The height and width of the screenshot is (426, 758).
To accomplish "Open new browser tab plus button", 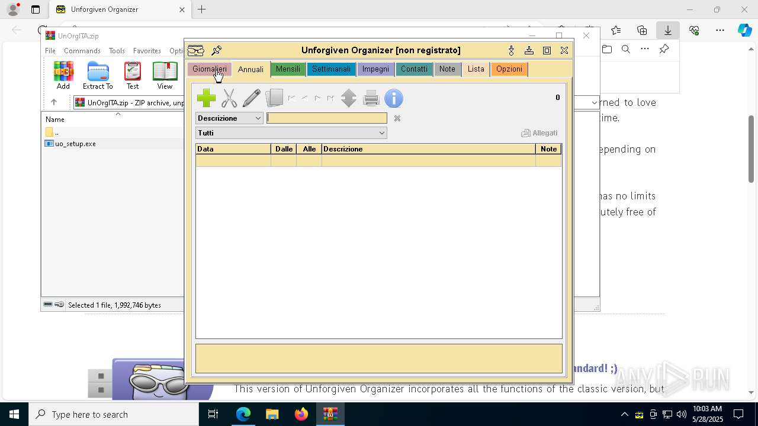I will (202, 9).
